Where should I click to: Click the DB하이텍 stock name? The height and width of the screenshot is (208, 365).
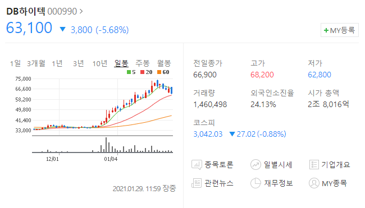click(26, 11)
